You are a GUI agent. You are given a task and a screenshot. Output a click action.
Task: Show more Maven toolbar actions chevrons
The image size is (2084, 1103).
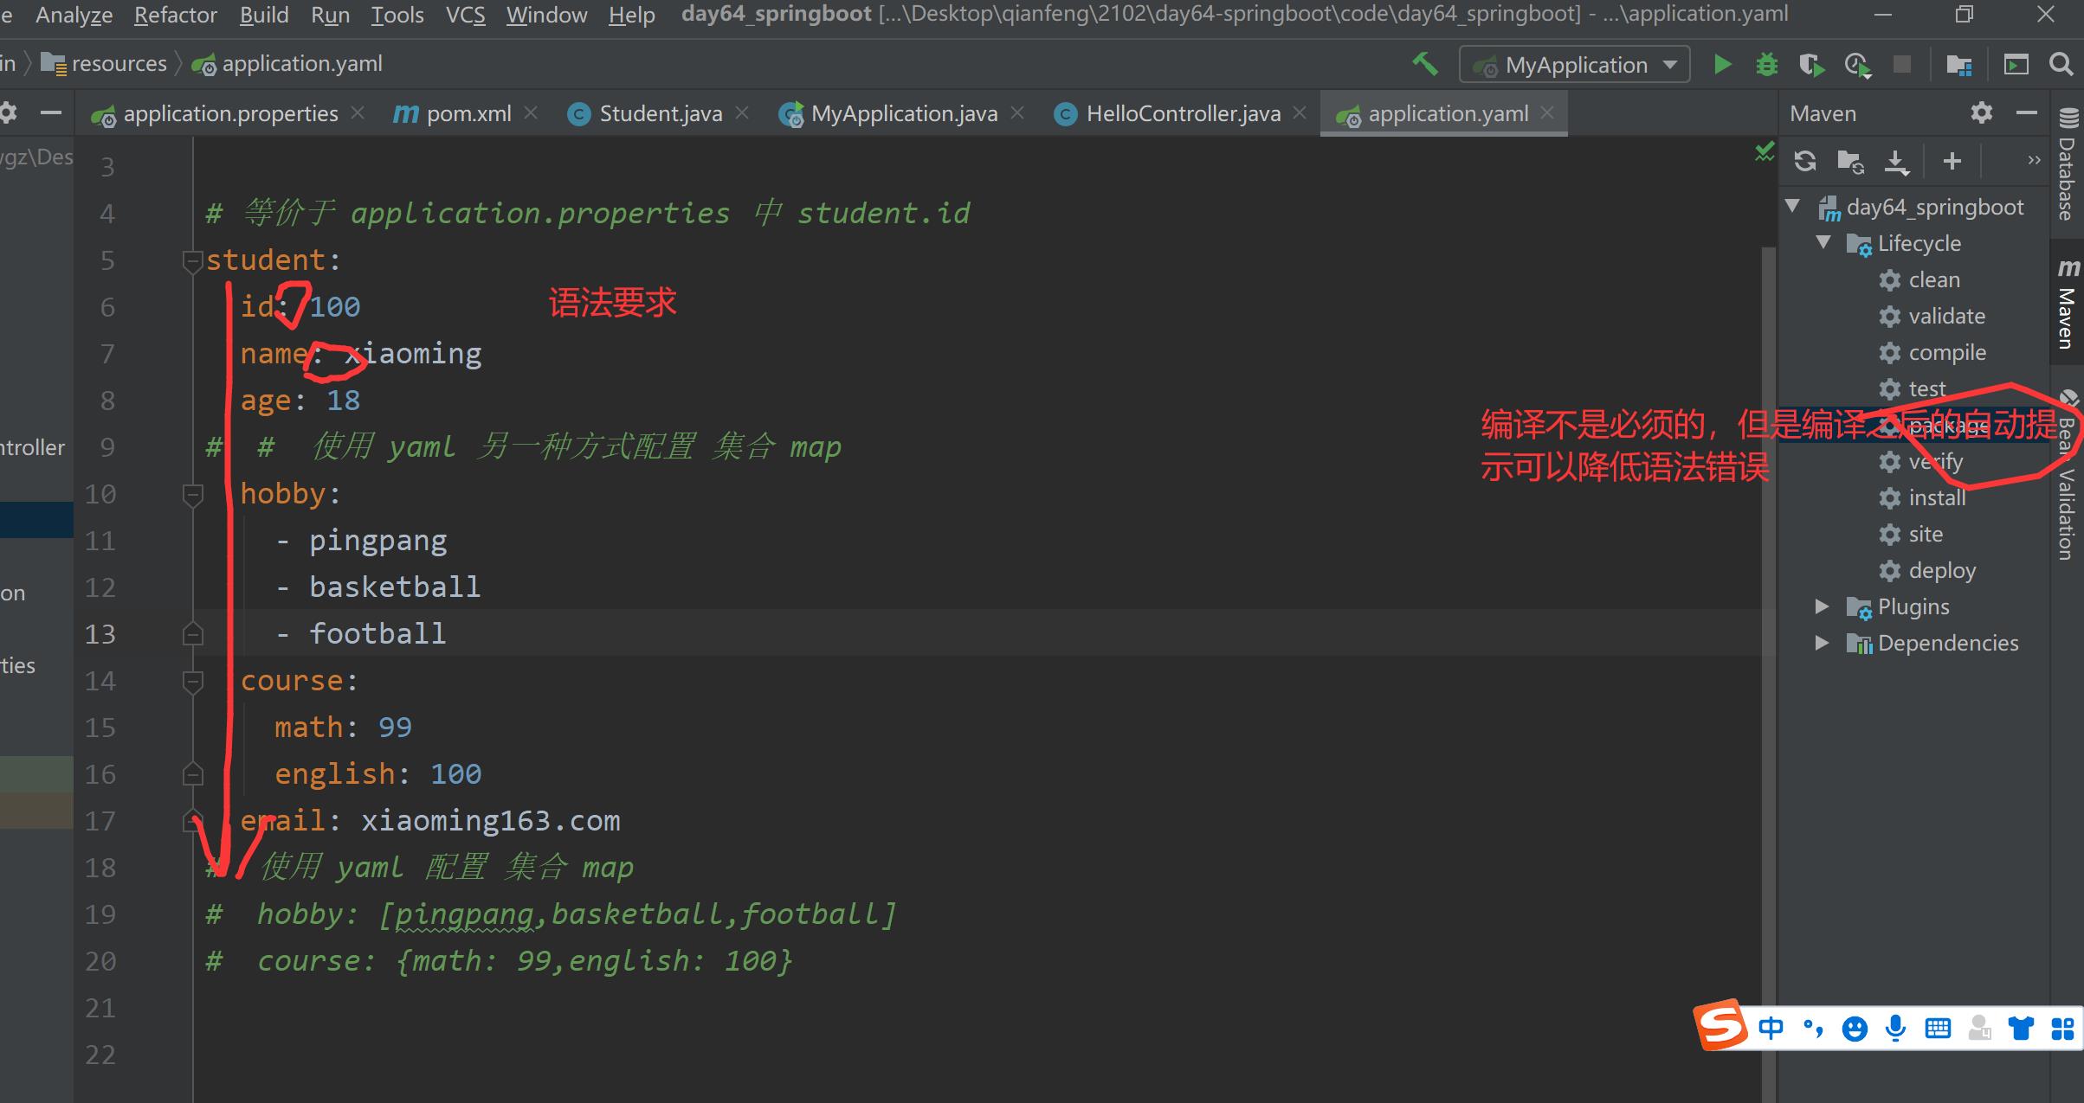(2034, 161)
